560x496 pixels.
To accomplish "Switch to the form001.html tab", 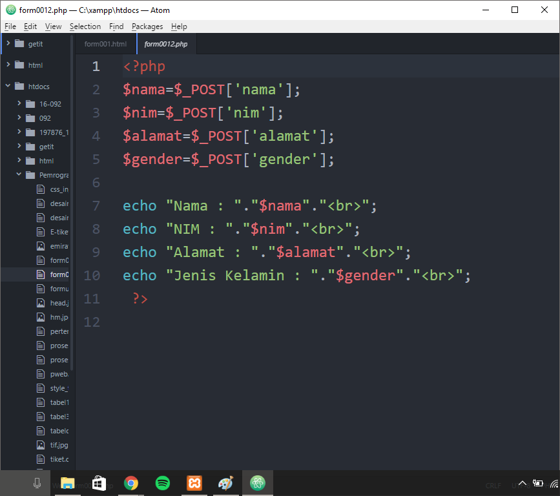I will (105, 45).
